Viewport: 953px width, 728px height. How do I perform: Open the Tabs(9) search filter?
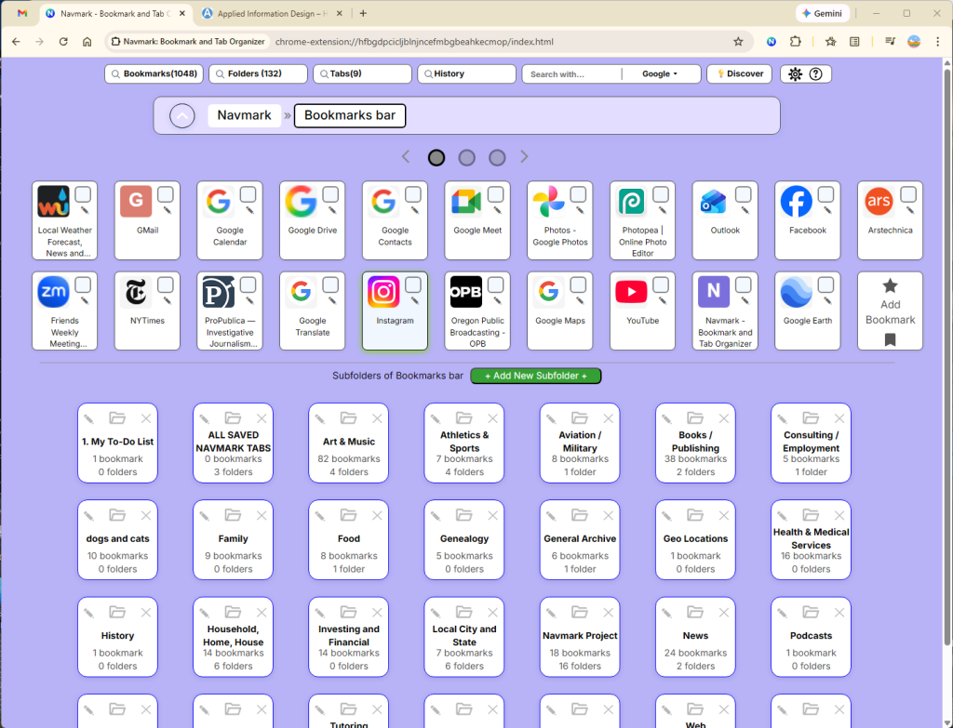click(362, 74)
